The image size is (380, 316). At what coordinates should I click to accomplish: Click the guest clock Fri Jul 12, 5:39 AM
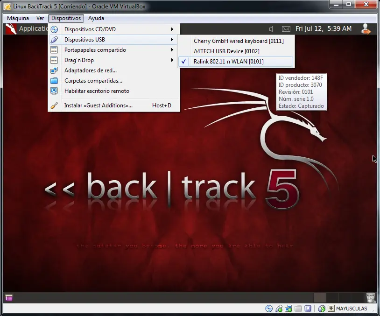(324, 28)
